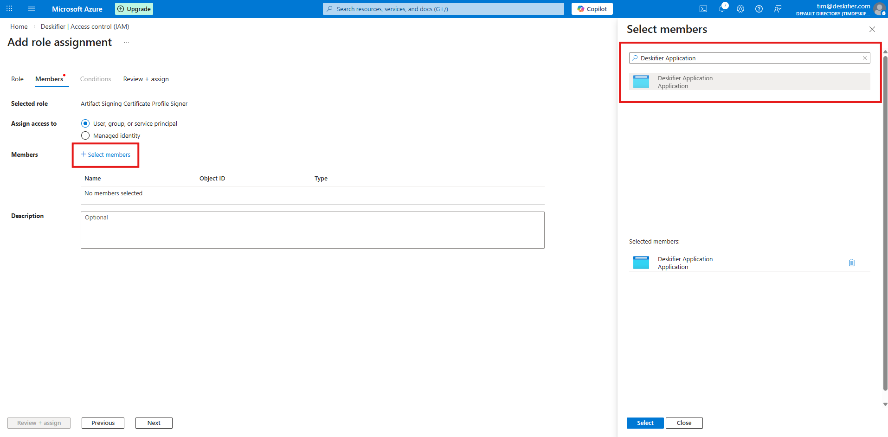The height and width of the screenshot is (437, 888).
Task: Click the Object ID column header
Action: 212,179
